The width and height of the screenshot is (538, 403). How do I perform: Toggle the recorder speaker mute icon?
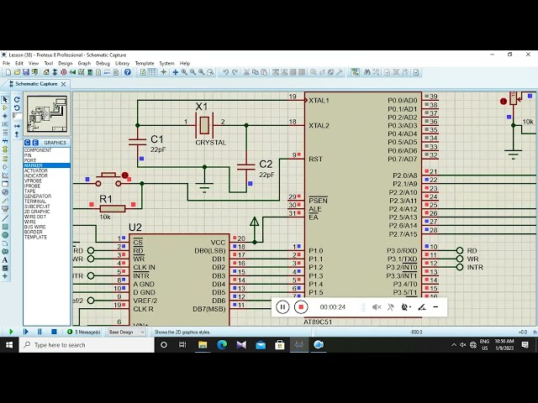[x=377, y=307]
